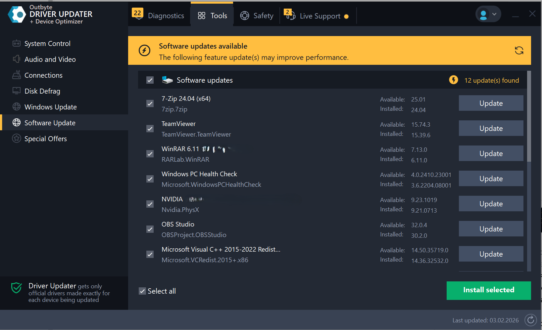This screenshot has height=330, width=542.
Task: Toggle the Select all checkbox
Action: [x=142, y=291]
